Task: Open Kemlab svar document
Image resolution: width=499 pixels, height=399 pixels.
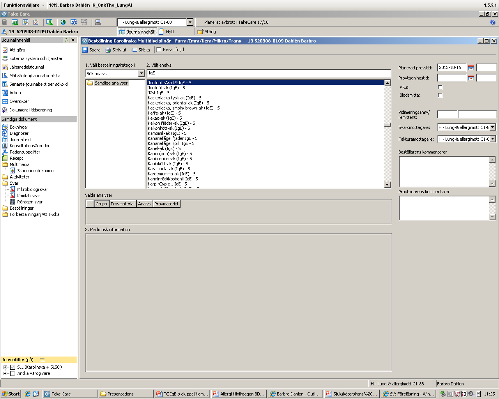Action: tap(28, 196)
